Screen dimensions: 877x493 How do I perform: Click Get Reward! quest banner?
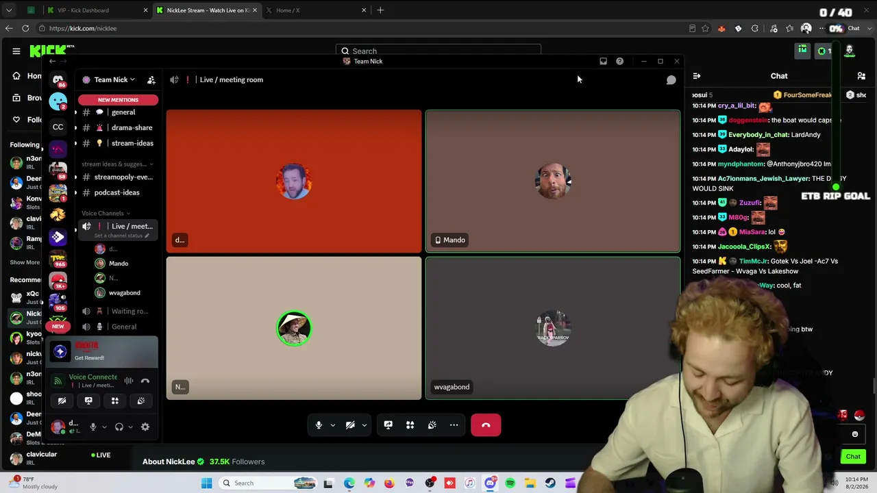(102, 352)
